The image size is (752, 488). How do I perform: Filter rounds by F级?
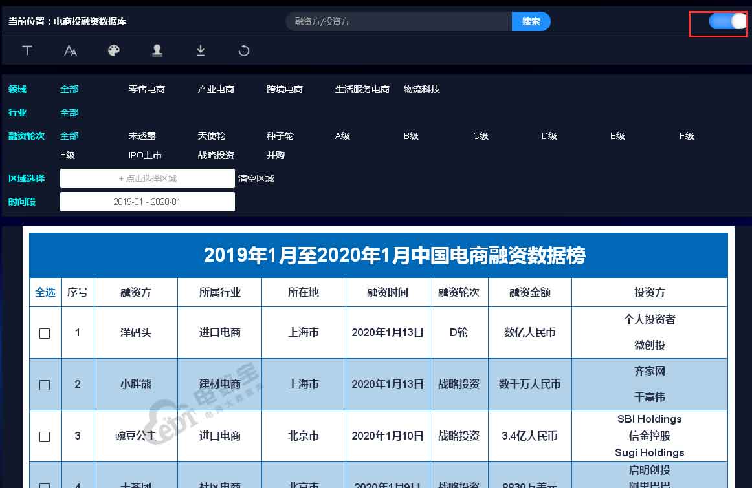(x=687, y=136)
